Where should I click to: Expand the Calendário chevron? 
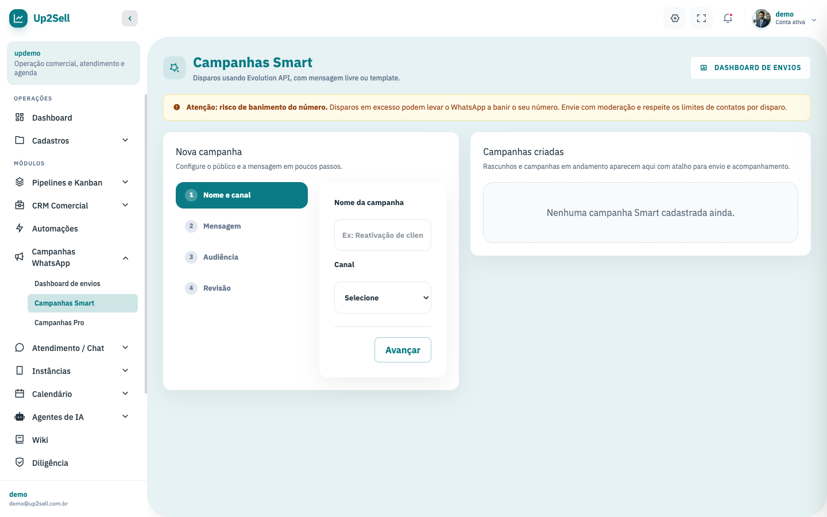coord(125,393)
